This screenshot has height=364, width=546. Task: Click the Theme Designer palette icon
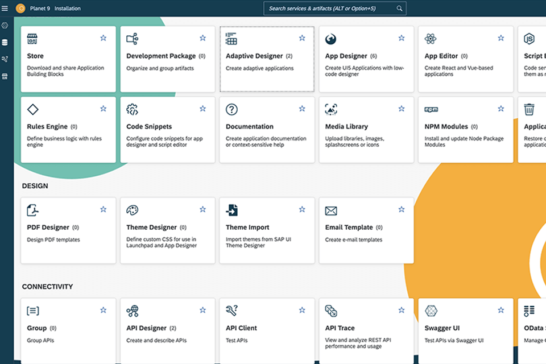coord(133,210)
